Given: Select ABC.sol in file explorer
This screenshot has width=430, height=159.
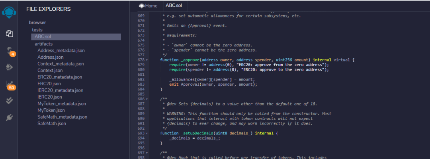Looking at the screenshot, I should click(x=76, y=37).
